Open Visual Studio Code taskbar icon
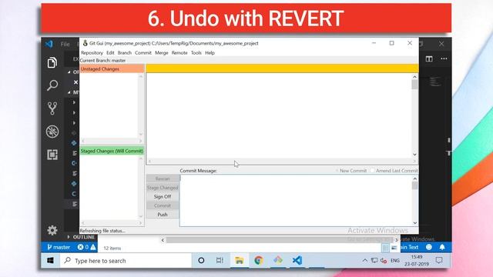 297,260
